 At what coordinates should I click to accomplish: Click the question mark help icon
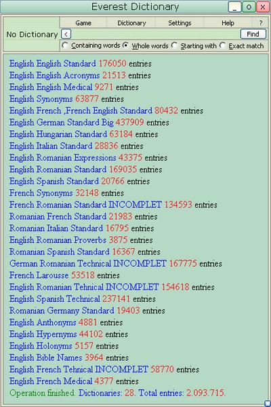tap(261, 23)
